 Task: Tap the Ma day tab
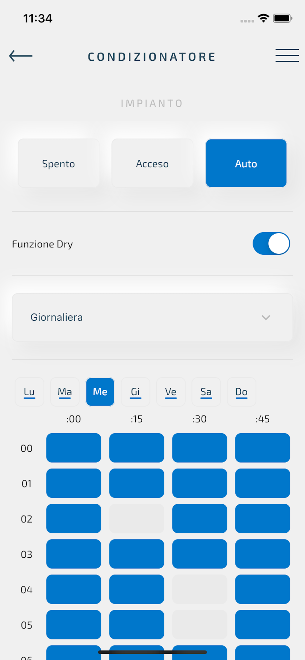tap(65, 392)
